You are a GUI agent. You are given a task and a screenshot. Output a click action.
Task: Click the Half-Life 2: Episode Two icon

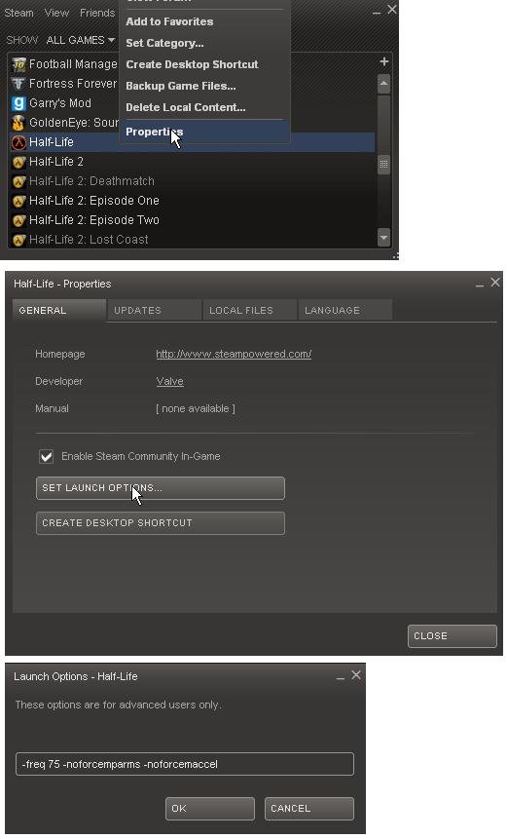pyautogui.click(x=18, y=220)
